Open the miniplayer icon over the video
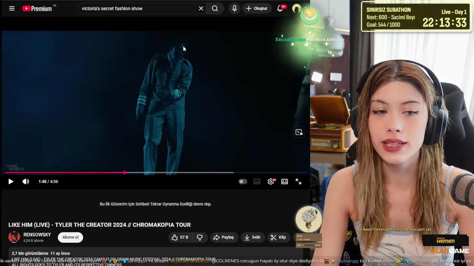Screen dimensions: 474x266 299,132
